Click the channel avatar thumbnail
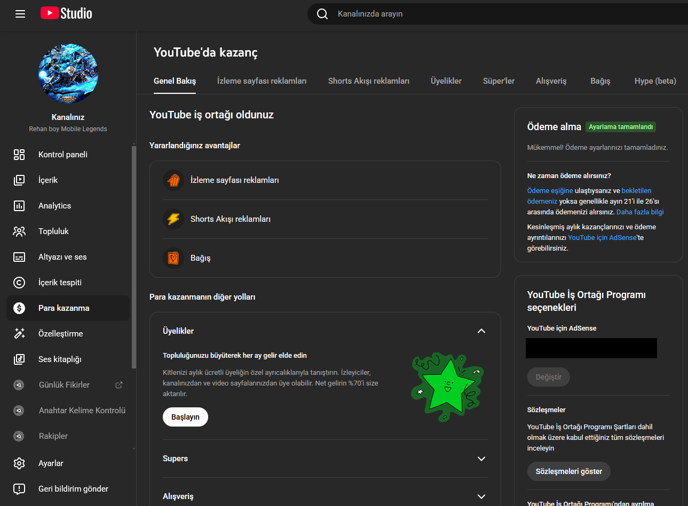 (68, 74)
